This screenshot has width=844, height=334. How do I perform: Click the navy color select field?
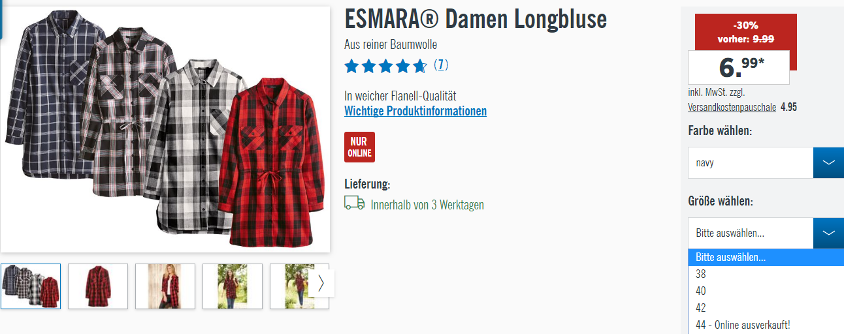[x=751, y=162]
